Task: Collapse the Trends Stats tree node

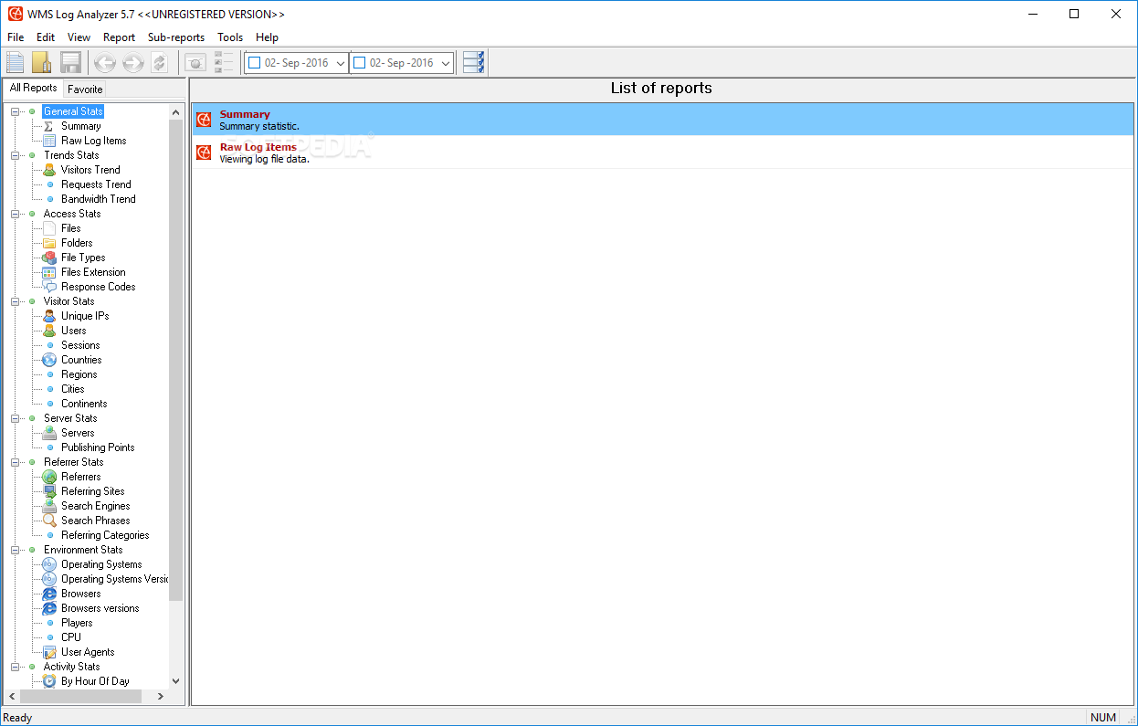Action: 16,155
